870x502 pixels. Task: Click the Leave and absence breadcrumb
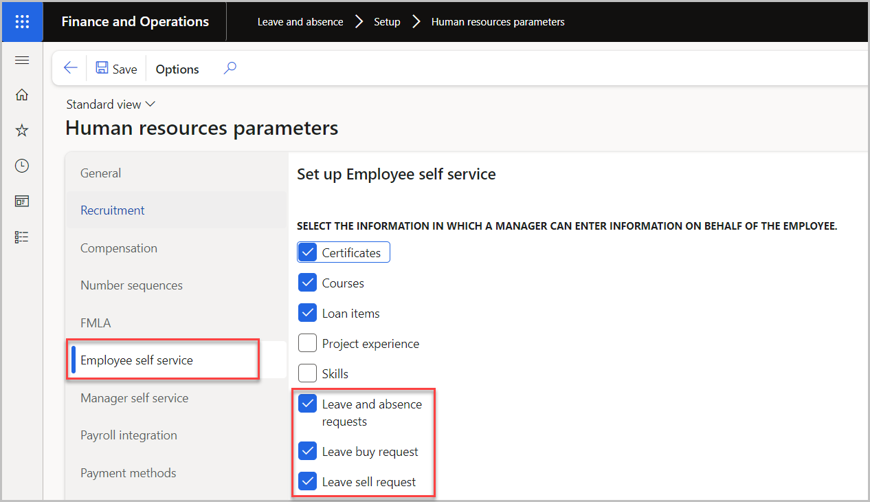(300, 22)
